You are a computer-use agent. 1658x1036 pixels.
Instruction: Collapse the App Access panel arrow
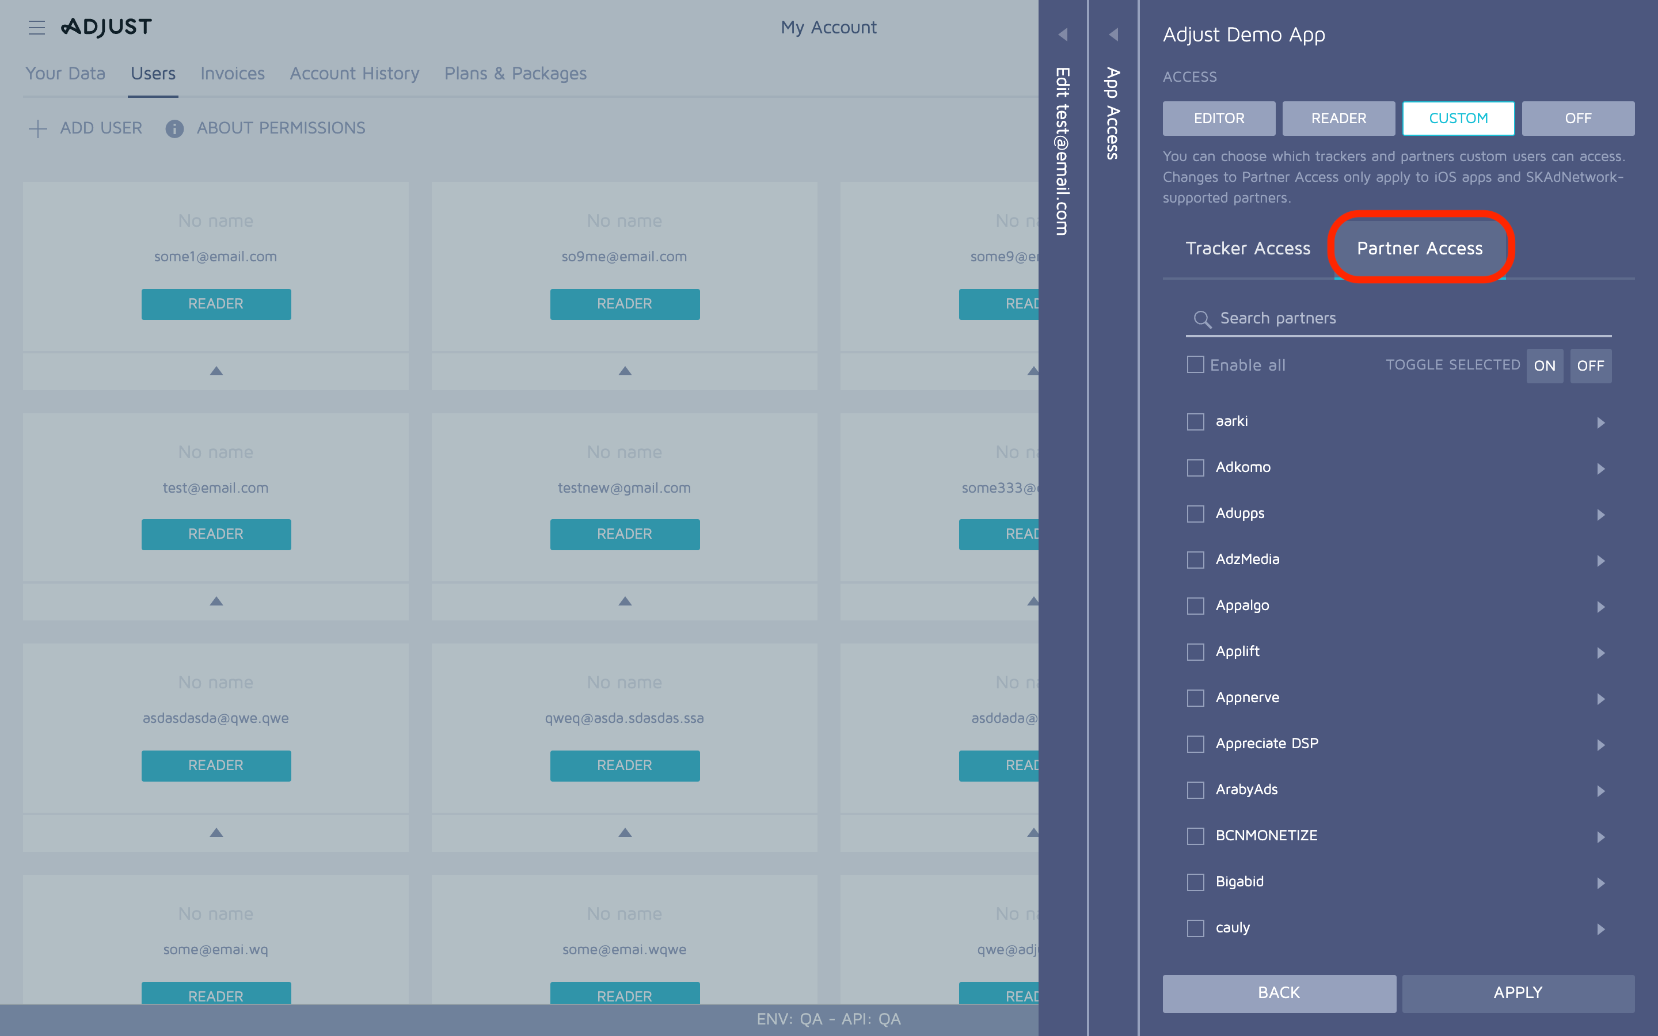pos(1115,33)
